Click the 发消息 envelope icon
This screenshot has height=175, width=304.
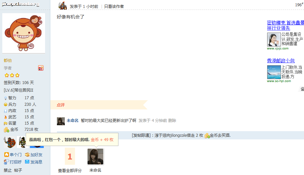click(27, 162)
